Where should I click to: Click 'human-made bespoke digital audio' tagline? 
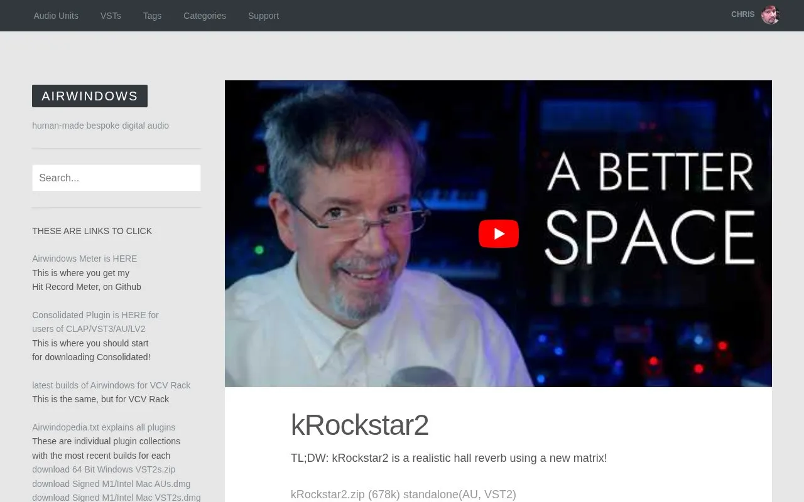click(100, 125)
